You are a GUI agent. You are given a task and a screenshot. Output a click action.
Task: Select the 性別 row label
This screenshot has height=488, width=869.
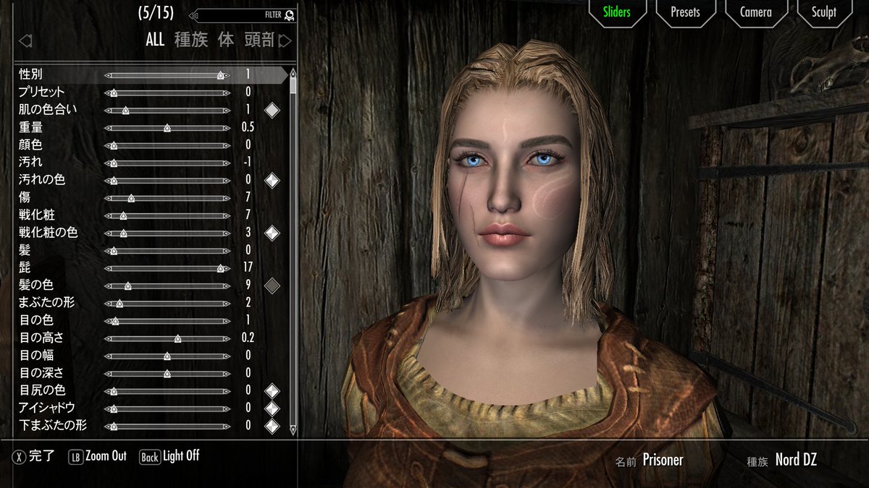(31, 74)
